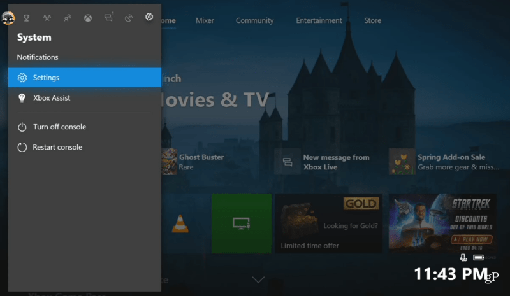Select the Settings menu entry
Image resolution: width=510 pixels, height=296 pixels.
coord(85,77)
